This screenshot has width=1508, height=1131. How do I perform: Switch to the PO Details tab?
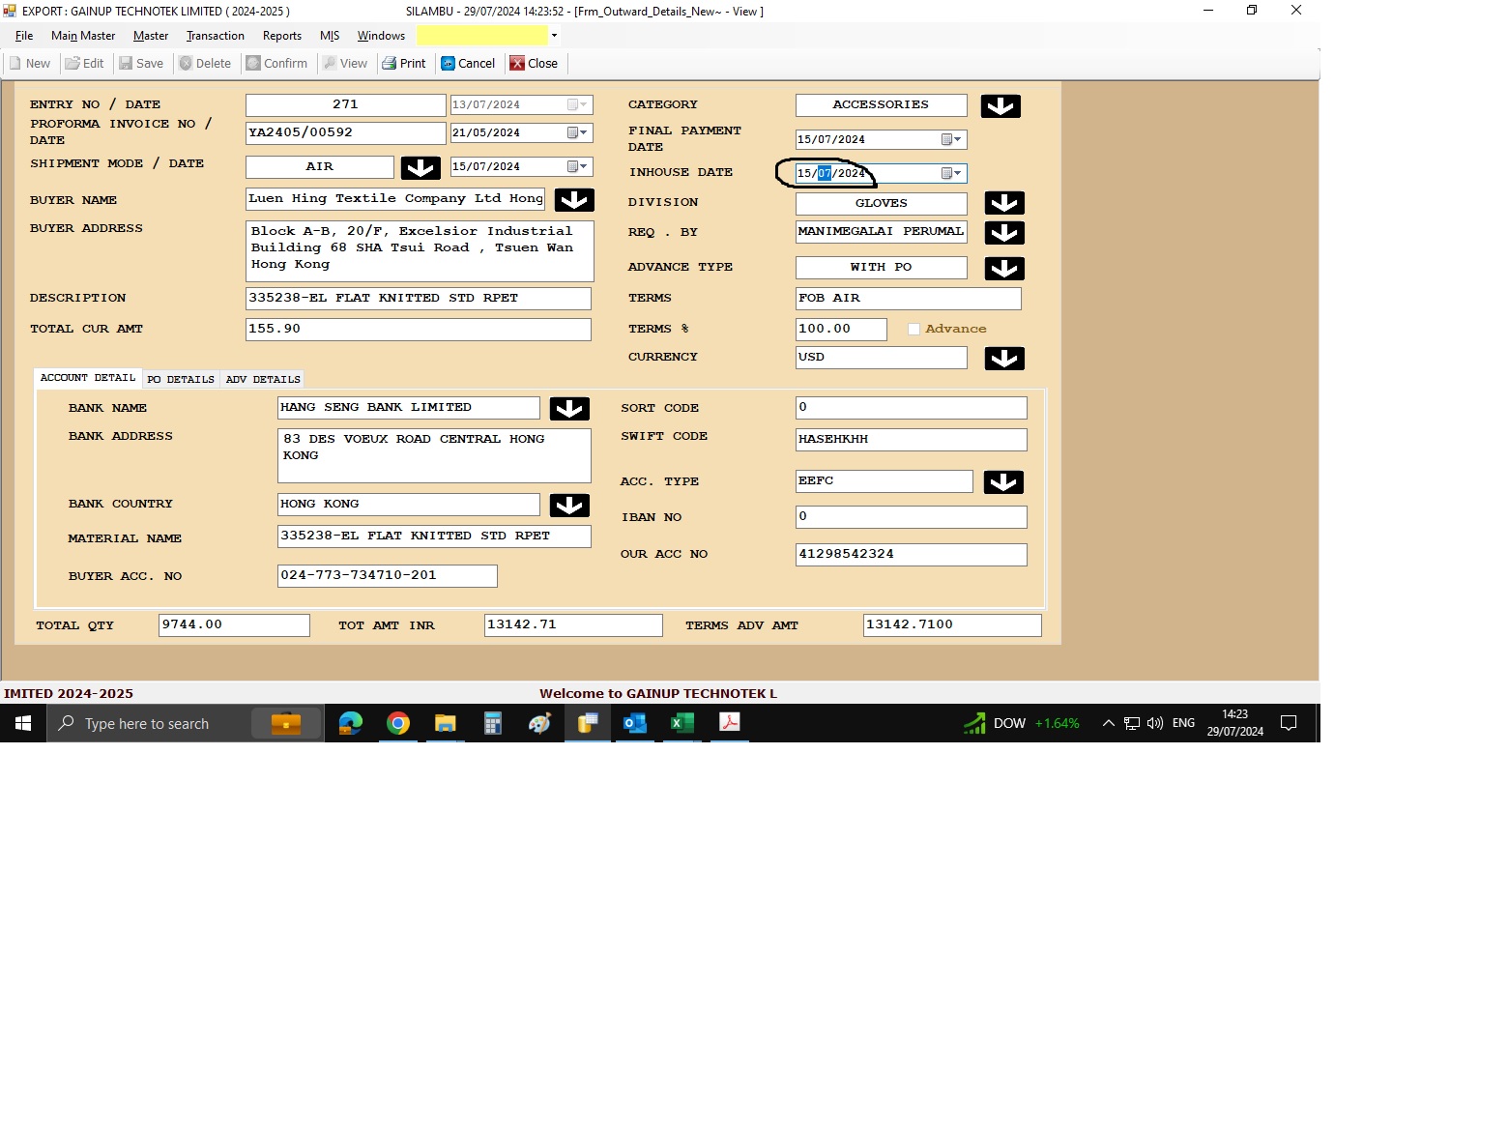point(181,380)
